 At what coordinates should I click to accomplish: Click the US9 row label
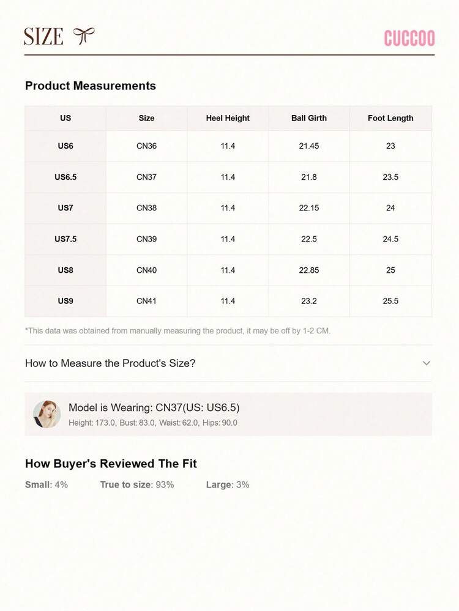click(65, 301)
